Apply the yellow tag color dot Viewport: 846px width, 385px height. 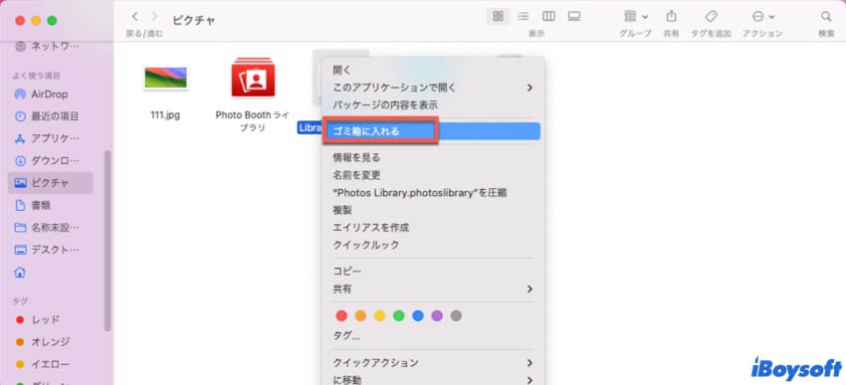tap(379, 316)
